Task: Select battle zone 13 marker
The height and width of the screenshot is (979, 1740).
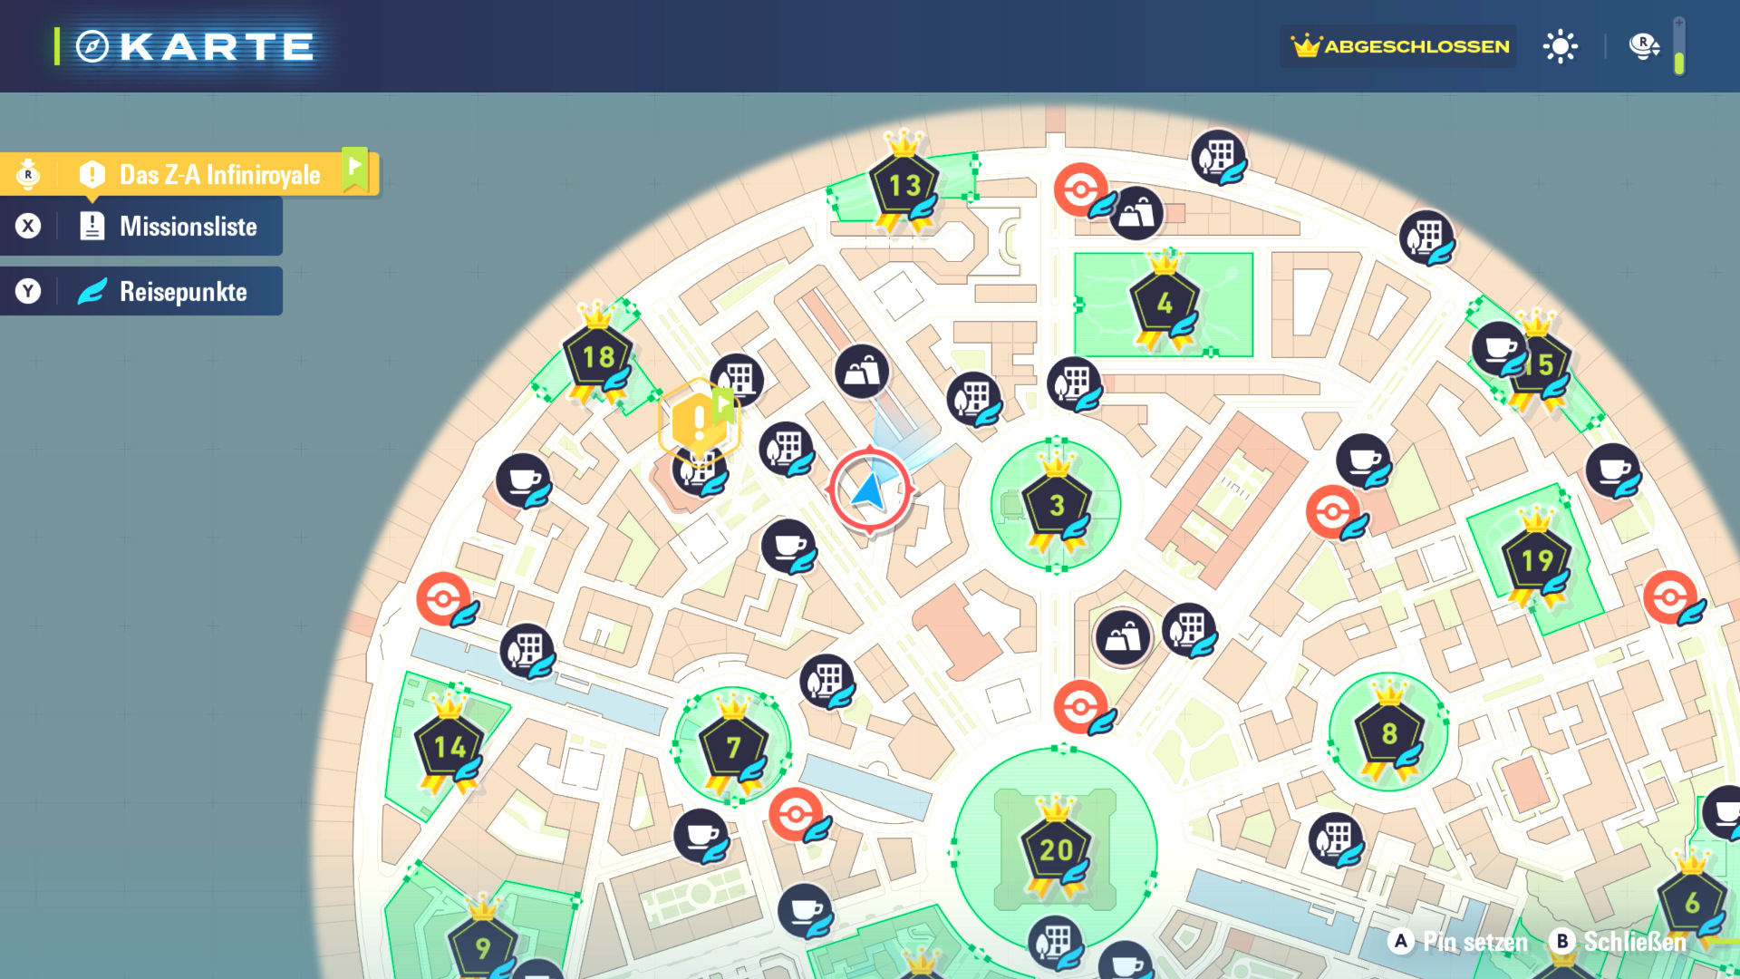Action: pos(904,186)
